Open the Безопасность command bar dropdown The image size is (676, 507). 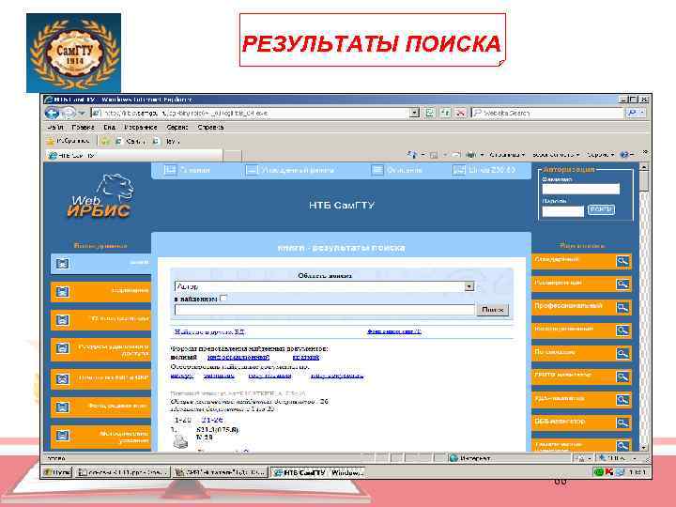pyautogui.click(x=556, y=154)
